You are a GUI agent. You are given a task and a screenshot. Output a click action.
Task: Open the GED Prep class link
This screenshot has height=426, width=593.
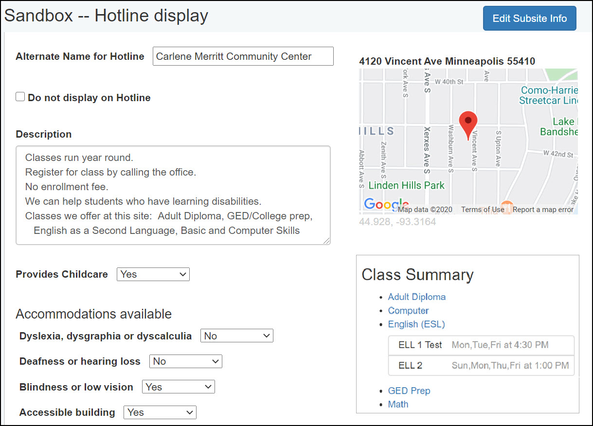pyautogui.click(x=409, y=390)
